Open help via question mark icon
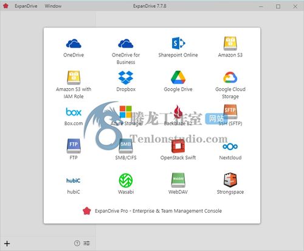Viewport: 304px width, 251px height. coord(77,243)
